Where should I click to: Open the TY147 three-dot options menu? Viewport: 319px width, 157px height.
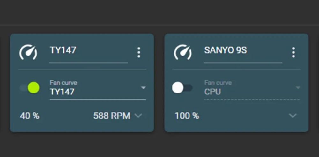pos(139,52)
